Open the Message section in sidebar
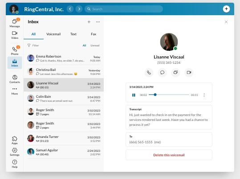The width and height of the screenshot is (240, 179). point(15,23)
